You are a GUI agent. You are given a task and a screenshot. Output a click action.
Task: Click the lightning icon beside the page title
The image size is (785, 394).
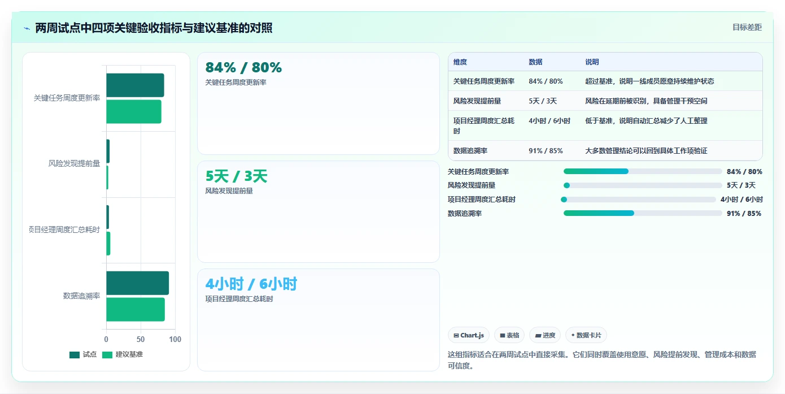pos(27,28)
